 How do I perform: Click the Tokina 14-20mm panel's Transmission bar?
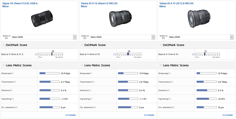128,82
